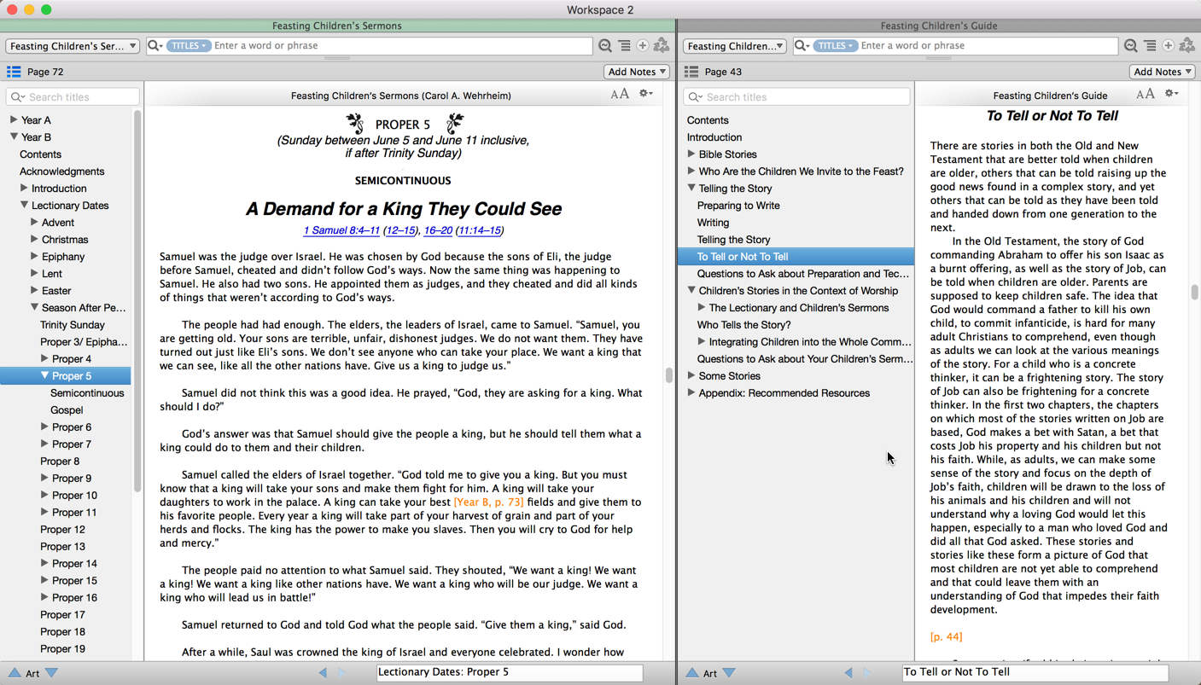Click the recycle icon in Guide pane

click(x=1187, y=46)
